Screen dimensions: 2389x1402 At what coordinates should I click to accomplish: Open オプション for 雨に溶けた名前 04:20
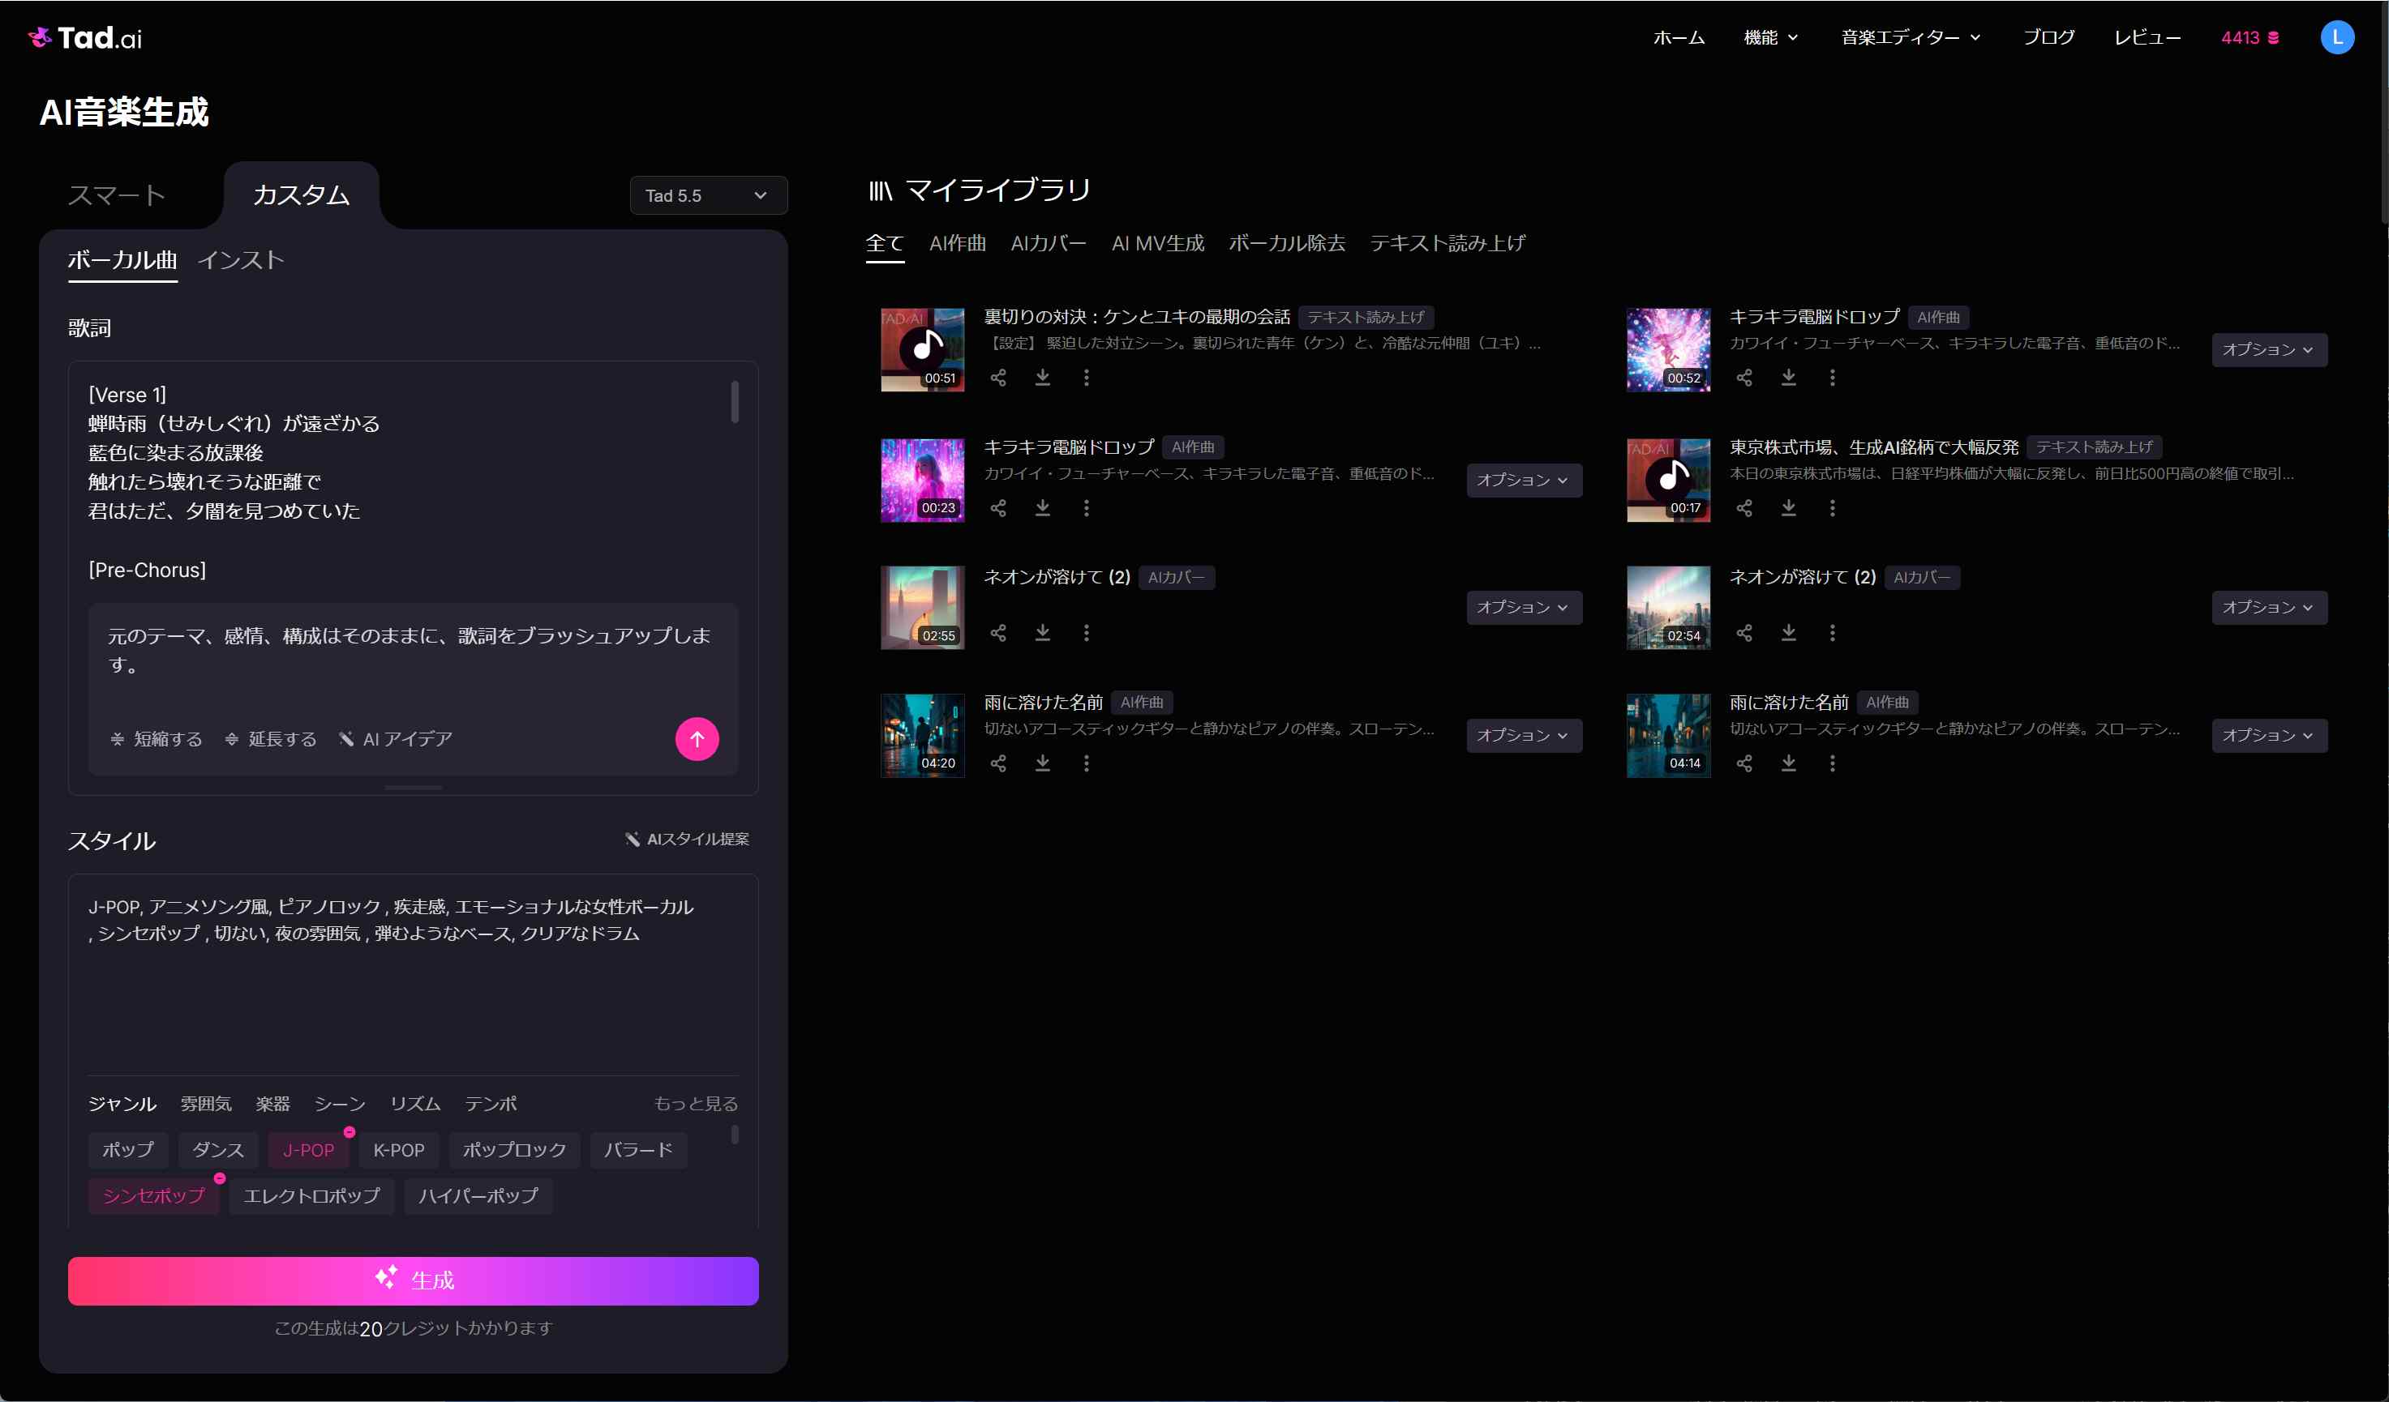[1524, 736]
